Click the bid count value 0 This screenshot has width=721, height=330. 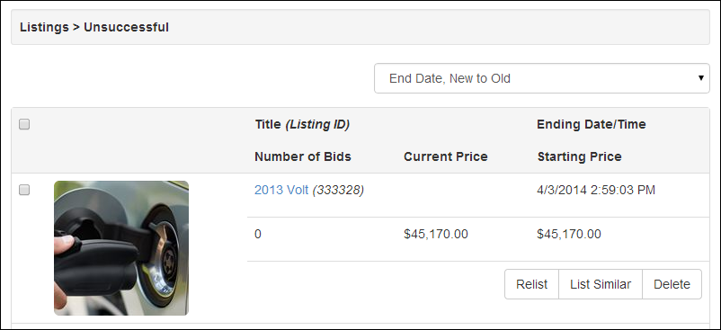point(257,235)
